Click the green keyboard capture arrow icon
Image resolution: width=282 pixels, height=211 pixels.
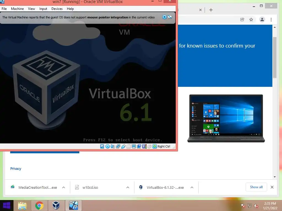154,146
